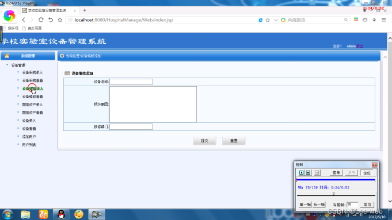This screenshot has height=220, width=392.
Task: Open 固定资产录入 in sidebar
Action: [32, 105]
